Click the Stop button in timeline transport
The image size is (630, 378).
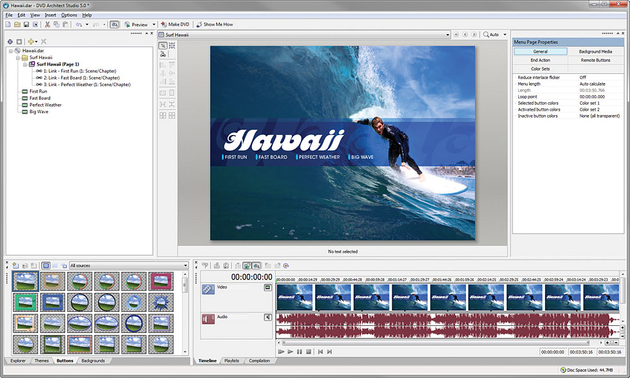coord(309,352)
